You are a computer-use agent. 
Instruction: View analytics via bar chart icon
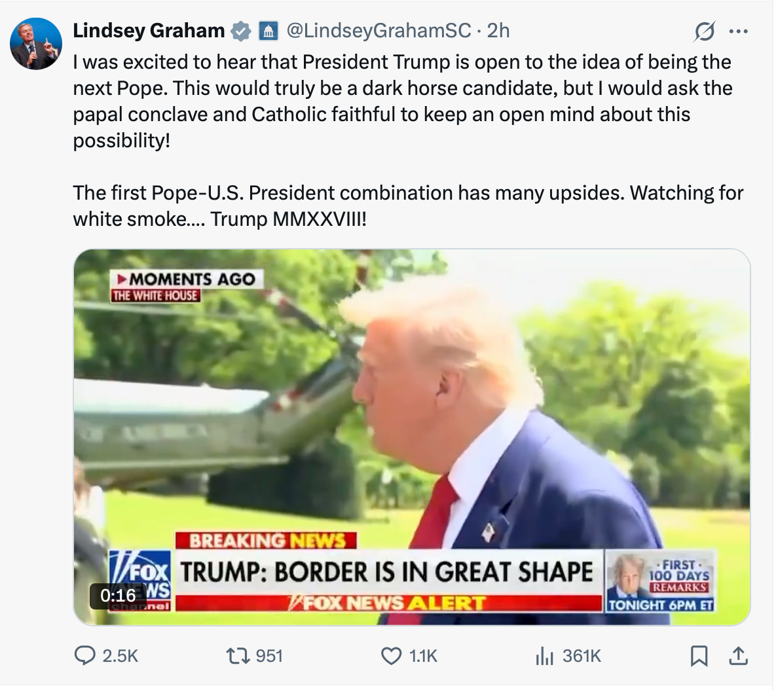[544, 656]
